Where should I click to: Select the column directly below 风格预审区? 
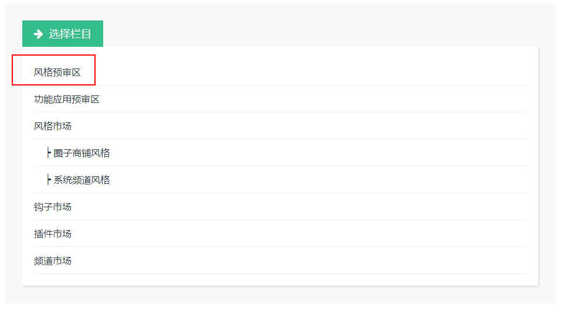(x=67, y=100)
